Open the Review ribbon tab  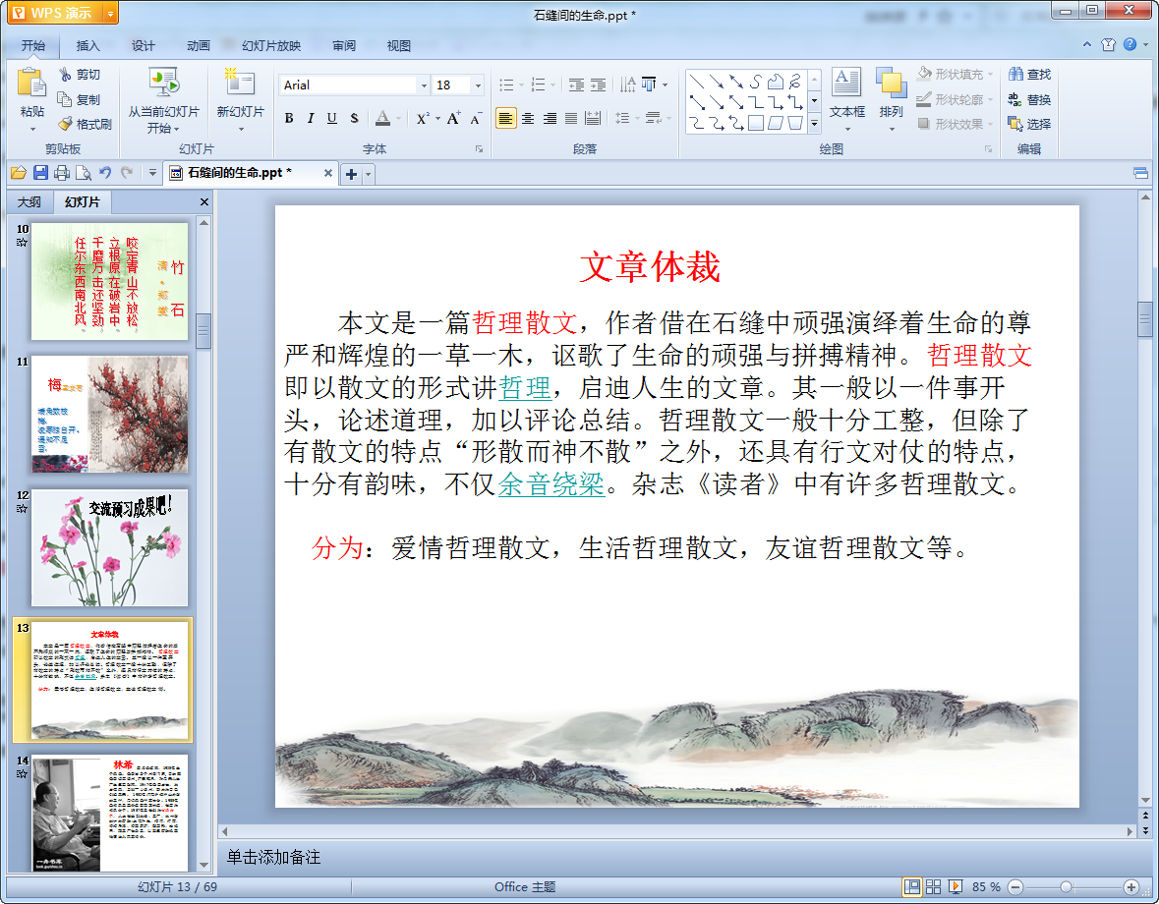344,46
